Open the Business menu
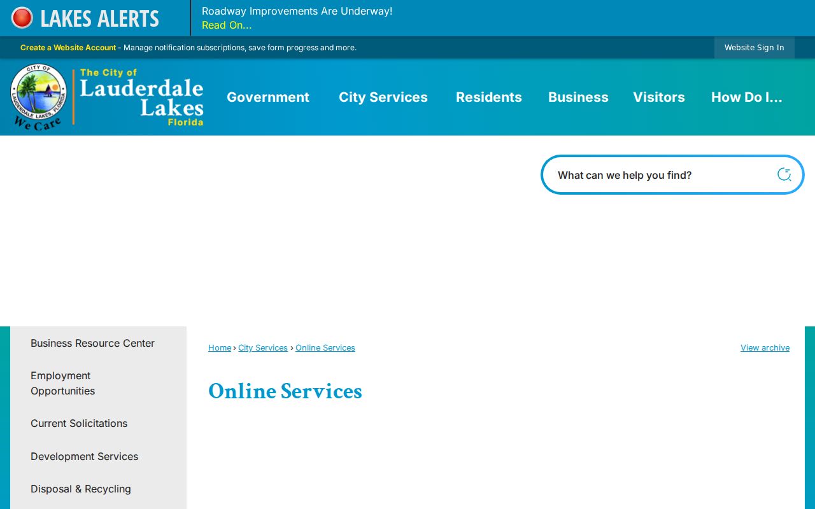The image size is (815, 509). (x=578, y=97)
